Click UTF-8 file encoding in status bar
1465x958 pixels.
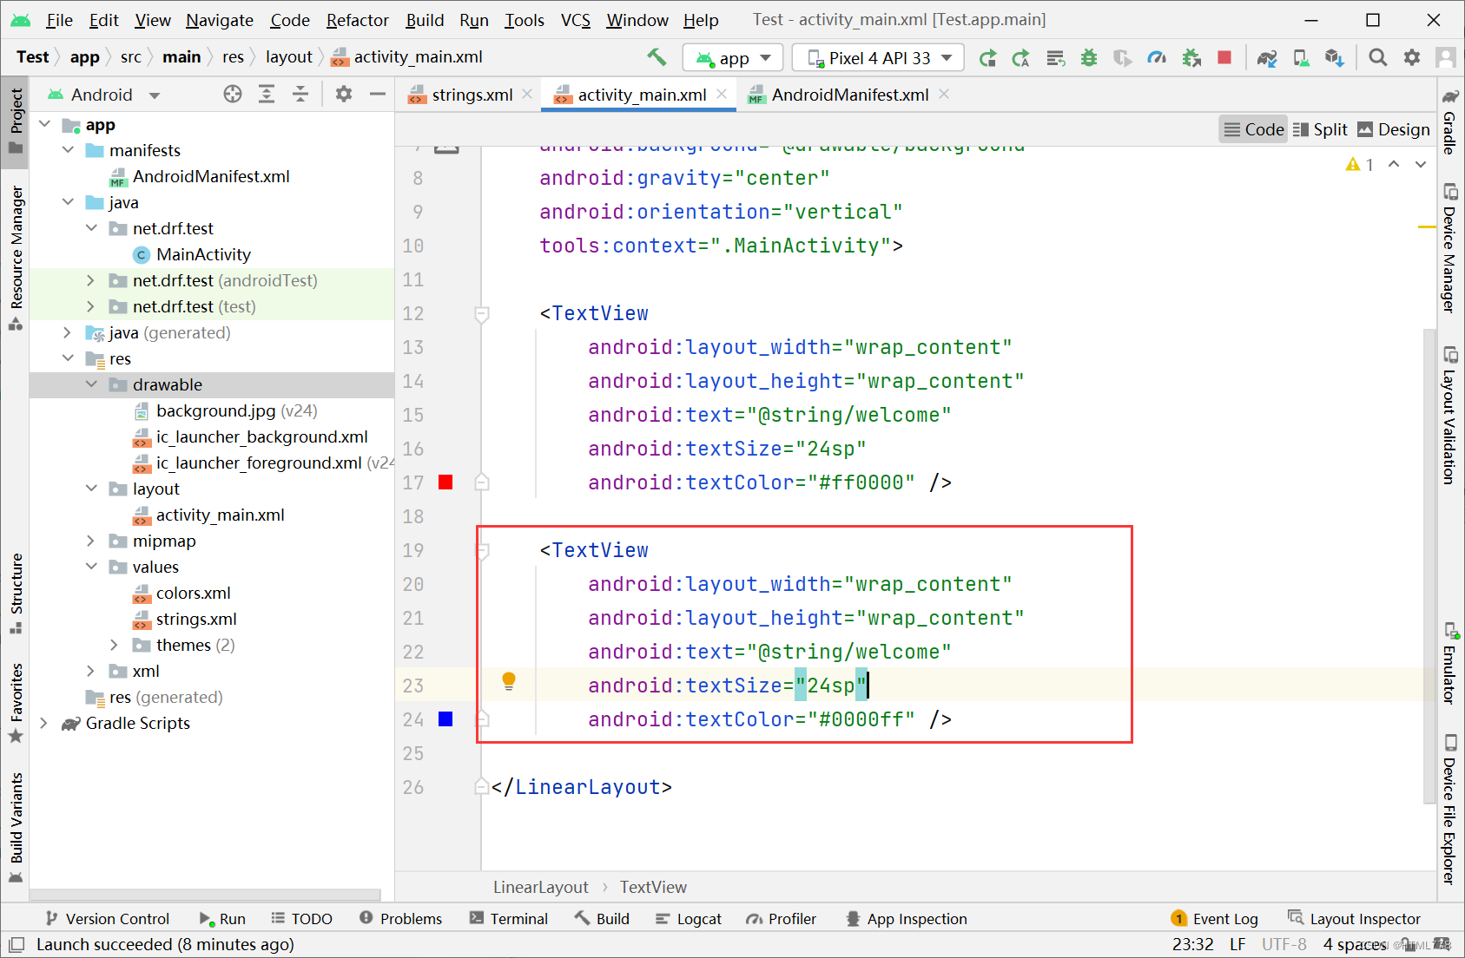tap(1284, 944)
